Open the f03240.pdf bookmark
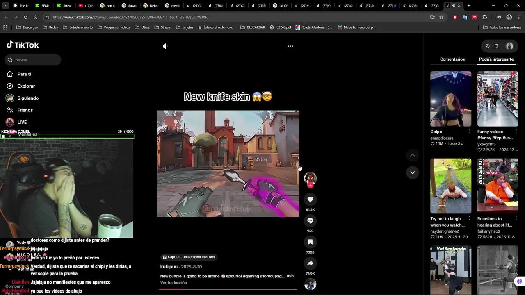Viewport: 525px width, 295px height. (280, 27)
